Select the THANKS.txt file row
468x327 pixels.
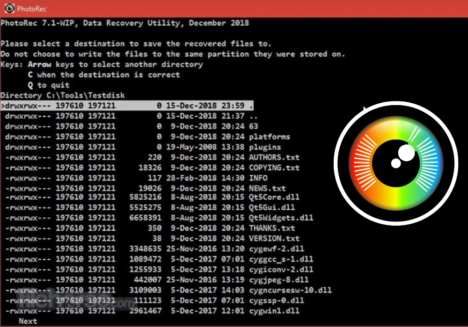[150, 228]
